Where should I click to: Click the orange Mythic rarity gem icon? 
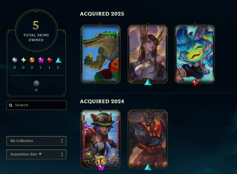[32, 60]
